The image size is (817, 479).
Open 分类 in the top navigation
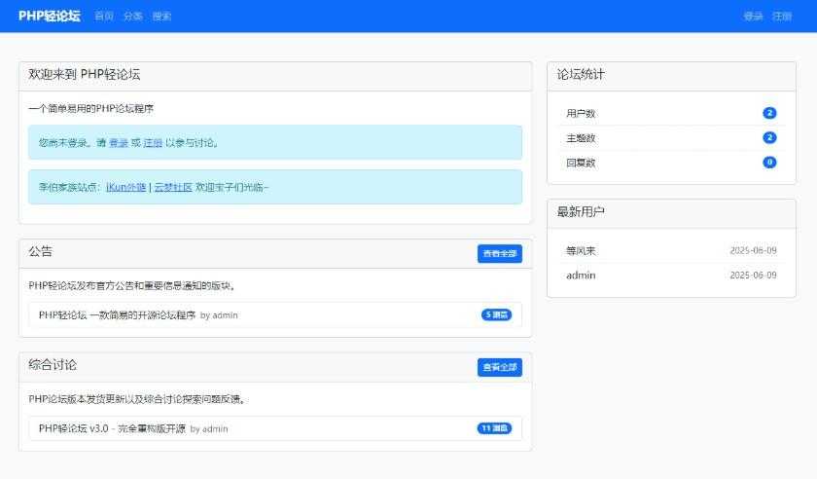[x=132, y=17]
